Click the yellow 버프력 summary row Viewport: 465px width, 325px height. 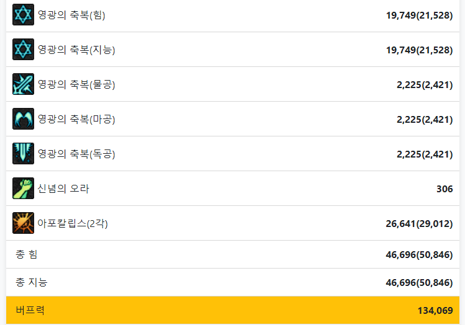pyautogui.click(x=233, y=310)
